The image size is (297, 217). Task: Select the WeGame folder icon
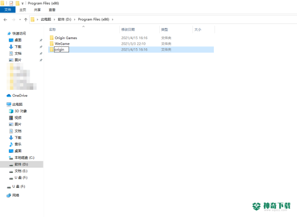(52, 43)
